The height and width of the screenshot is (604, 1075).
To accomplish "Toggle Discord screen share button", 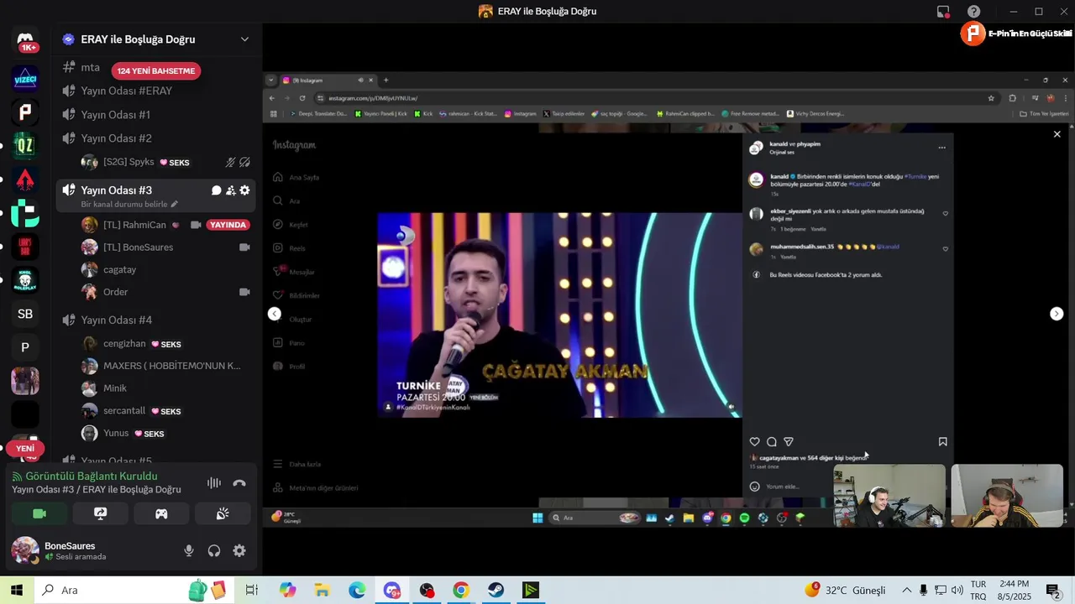I will [100, 513].
